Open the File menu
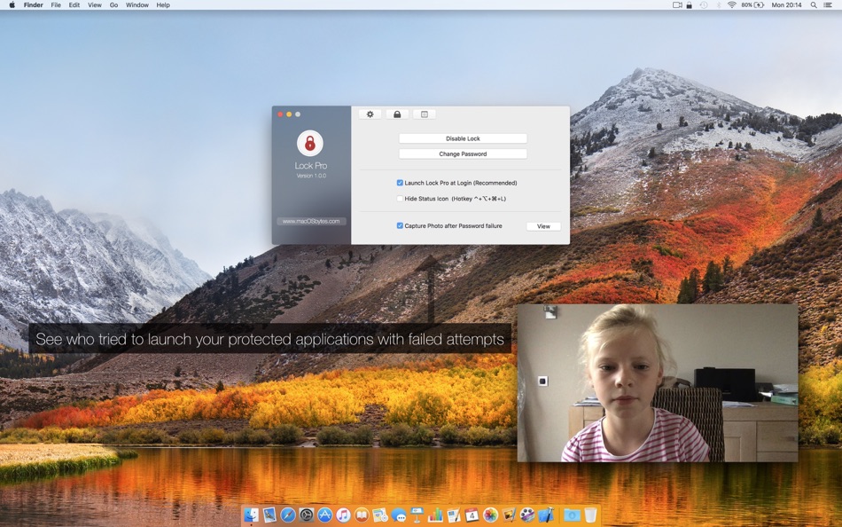Screen dimensions: 842x527 point(56,4)
